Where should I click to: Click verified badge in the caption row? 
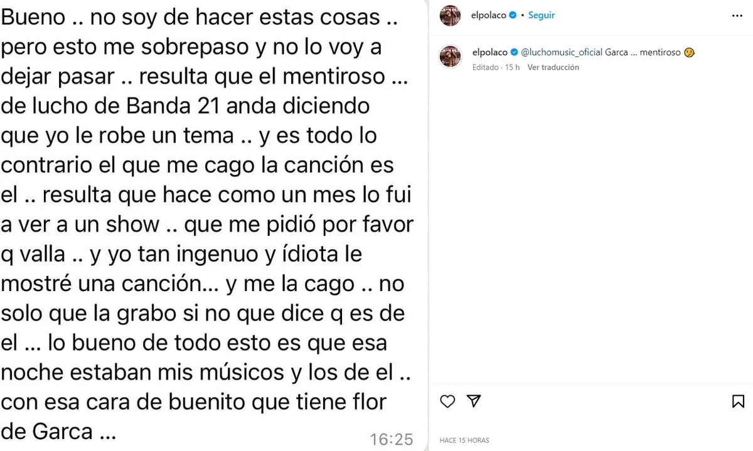[514, 53]
